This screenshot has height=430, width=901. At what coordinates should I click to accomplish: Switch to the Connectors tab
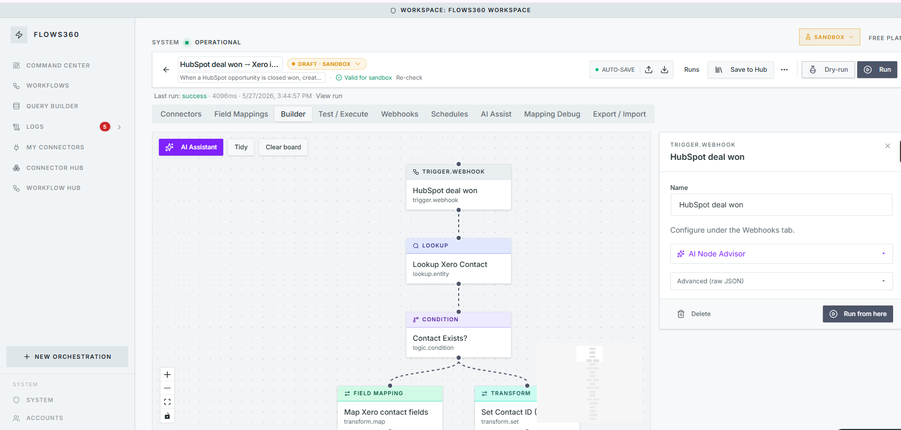click(181, 114)
